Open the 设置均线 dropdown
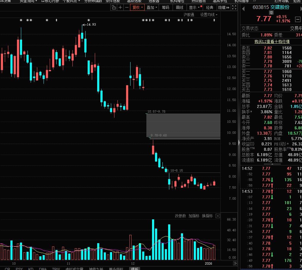This screenshot has height=270, width=302. tap(209, 15)
